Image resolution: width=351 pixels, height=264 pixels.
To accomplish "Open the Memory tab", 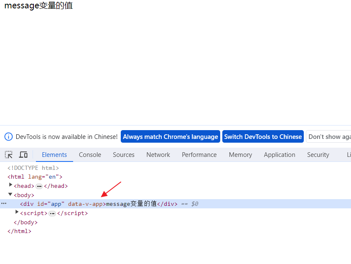I will [240, 155].
